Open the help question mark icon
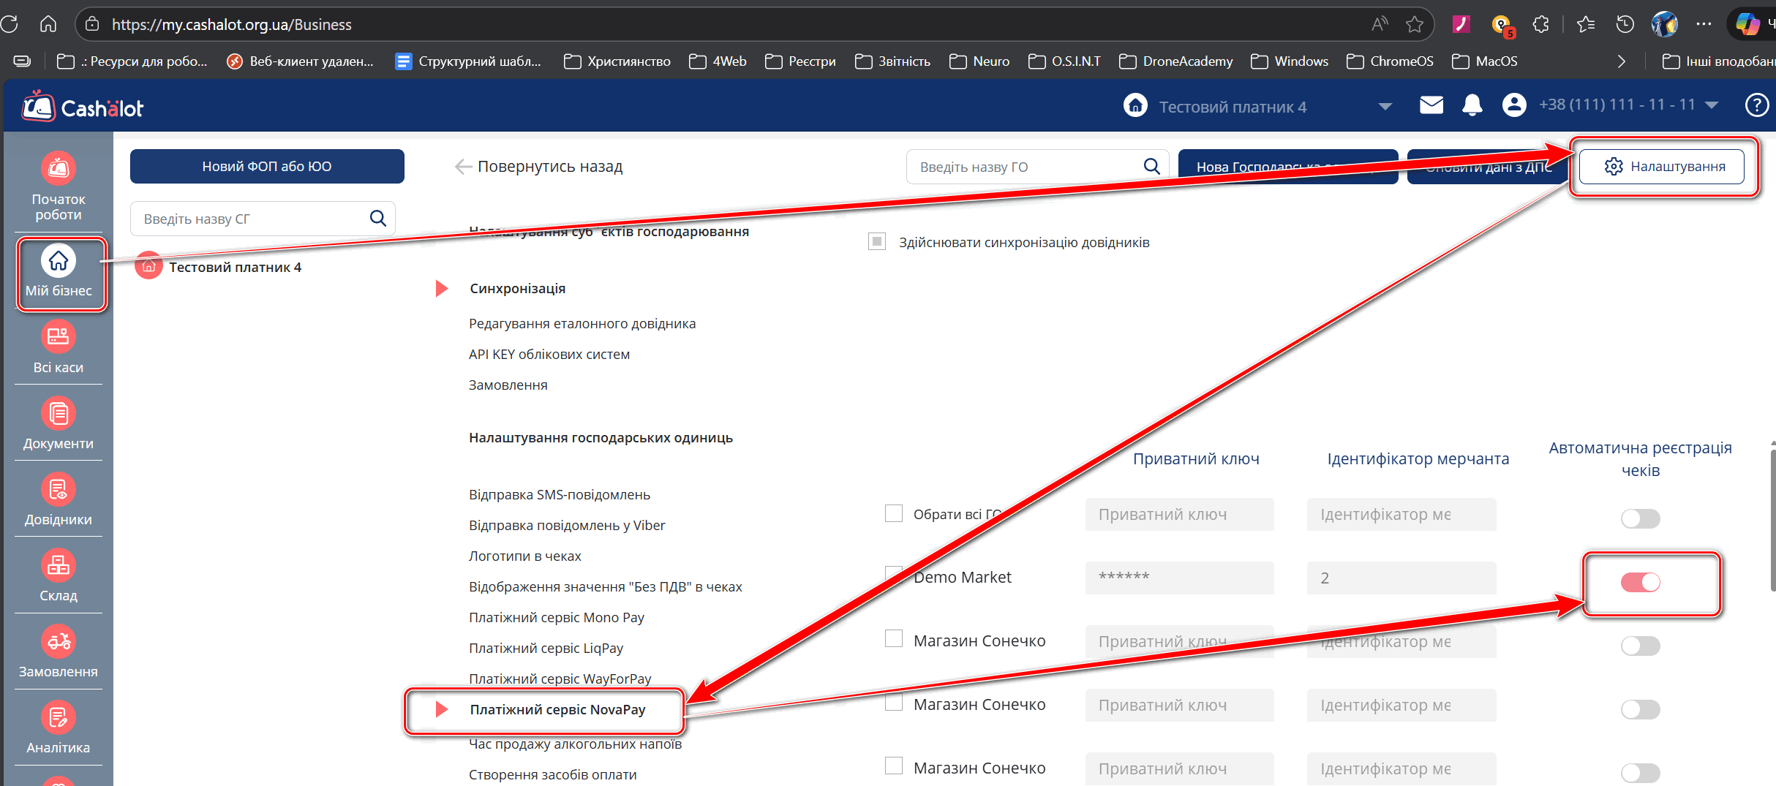The image size is (1776, 786). click(x=1756, y=106)
